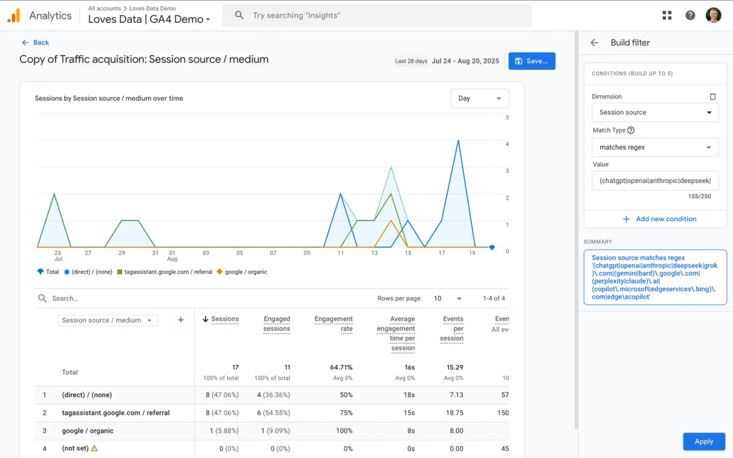
Task: Open the Day granularity dropdown
Action: point(480,98)
